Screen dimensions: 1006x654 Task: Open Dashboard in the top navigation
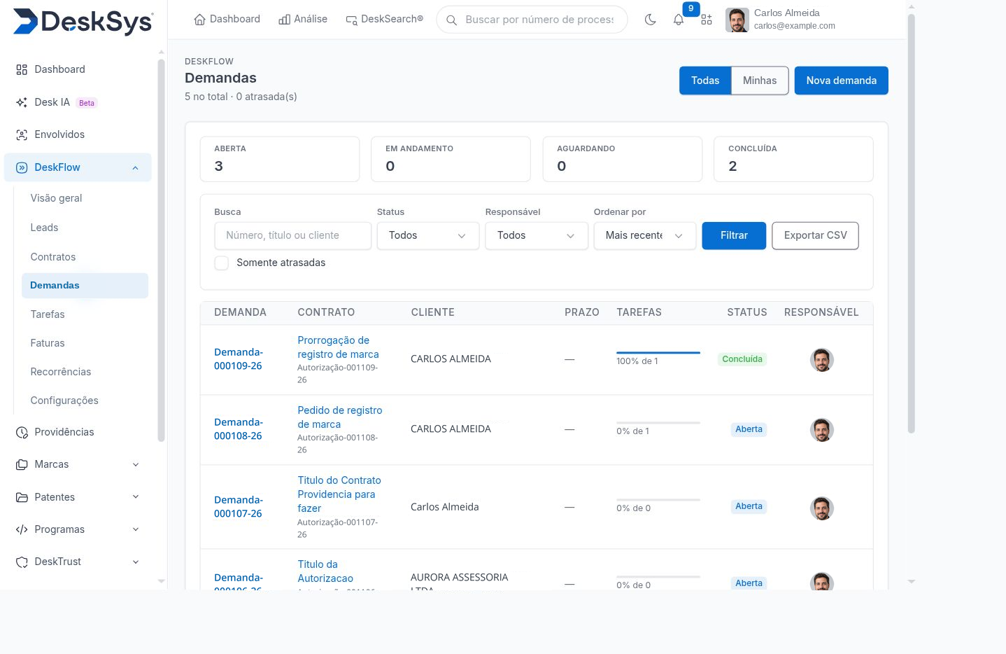227,20
